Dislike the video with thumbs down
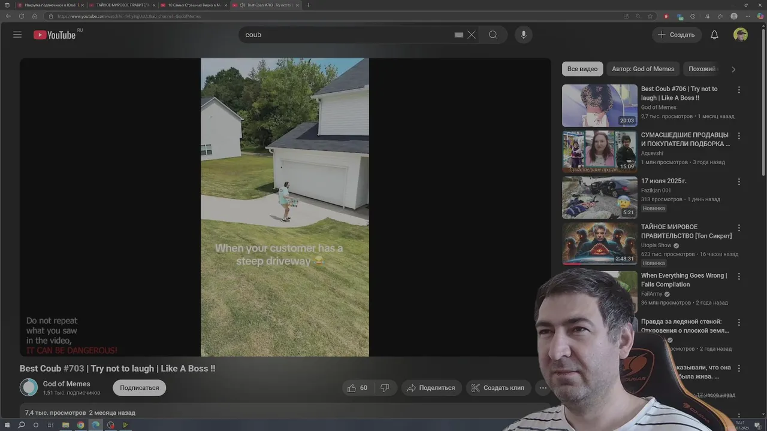This screenshot has height=431, width=767. click(385, 388)
